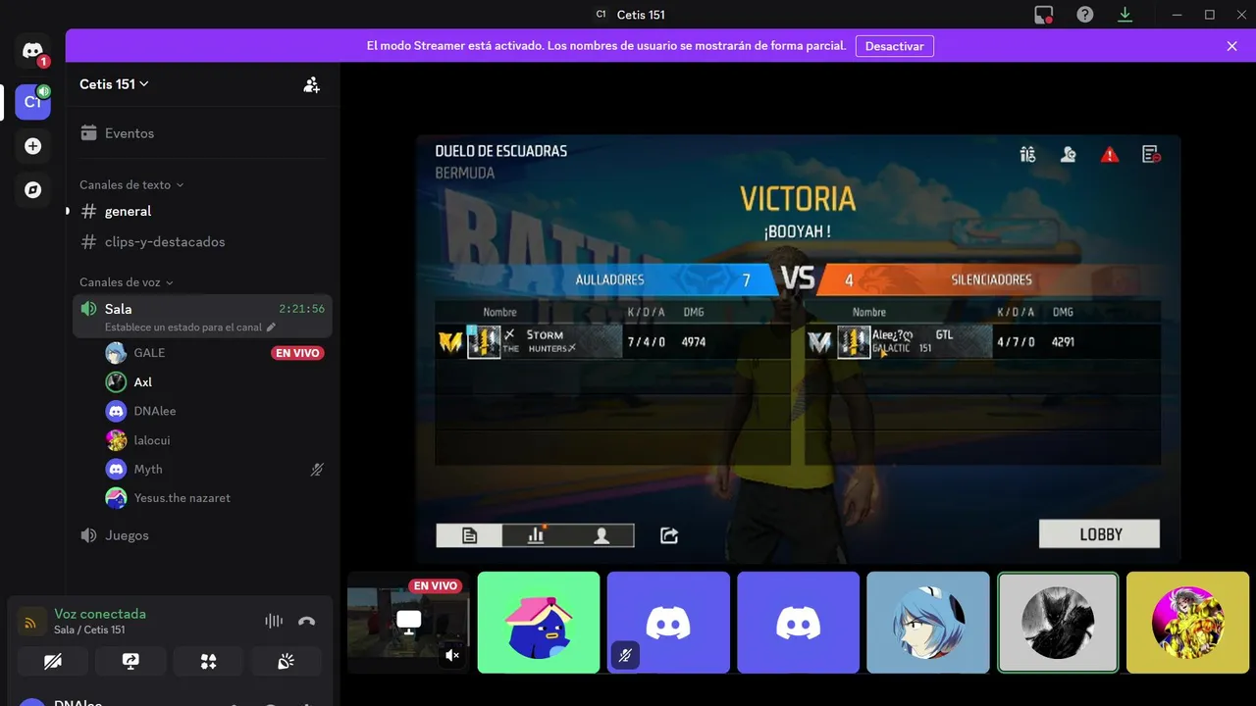Click the speaking dark avatar tile

1058,622
